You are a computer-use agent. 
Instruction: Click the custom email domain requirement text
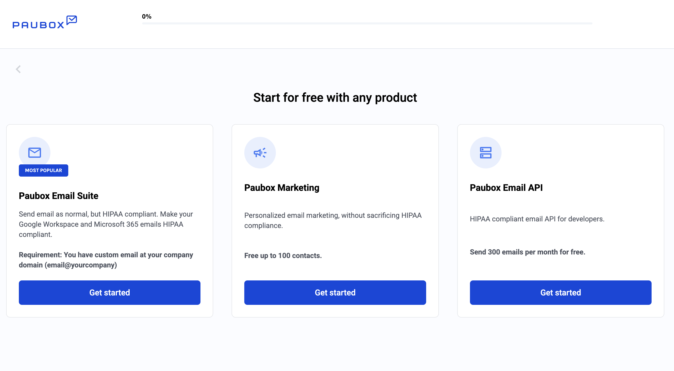(106, 260)
